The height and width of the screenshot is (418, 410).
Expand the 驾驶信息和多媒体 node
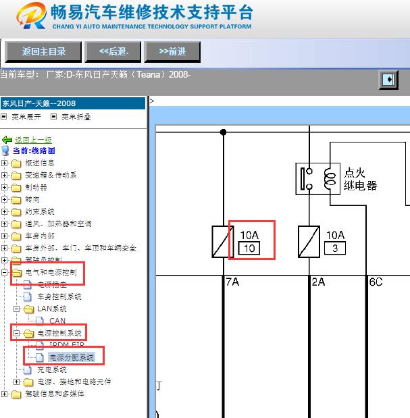point(4,394)
